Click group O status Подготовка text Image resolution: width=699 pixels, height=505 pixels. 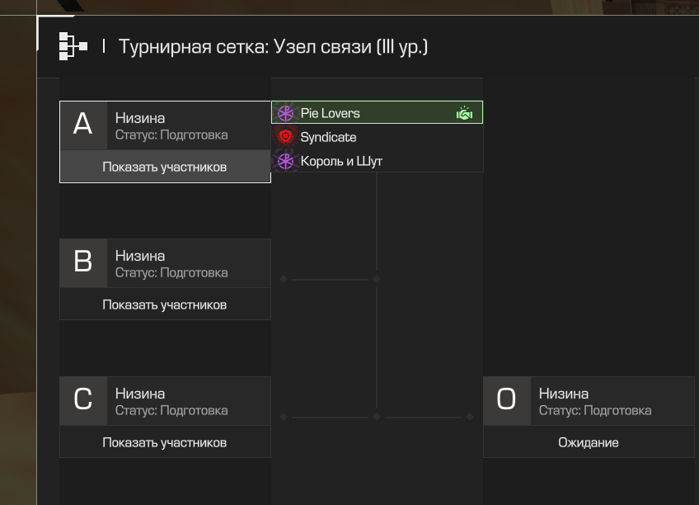tap(595, 410)
